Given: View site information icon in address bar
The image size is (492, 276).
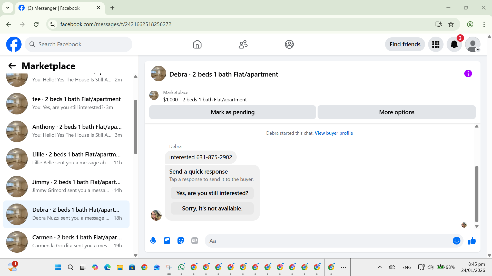Looking at the screenshot, I should (x=53, y=24).
